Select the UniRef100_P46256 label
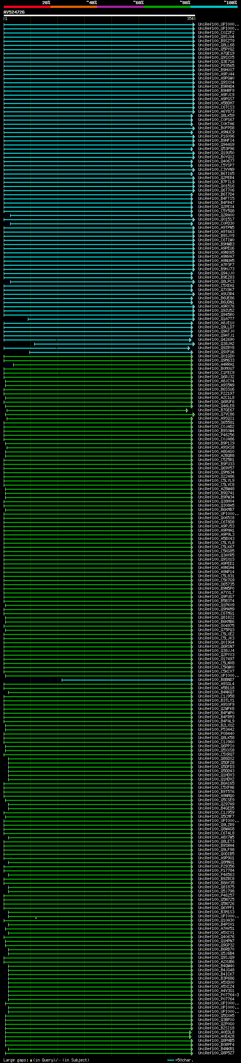 [x=216, y=435]
